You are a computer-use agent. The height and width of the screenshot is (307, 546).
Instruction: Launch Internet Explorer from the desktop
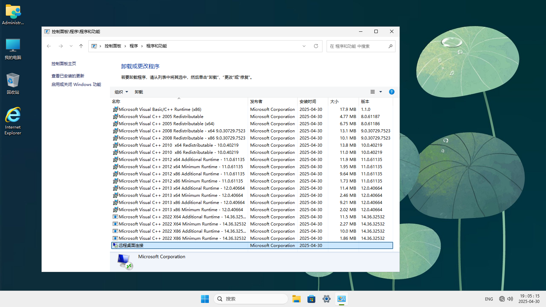pyautogui.click(x=13, y=121)
